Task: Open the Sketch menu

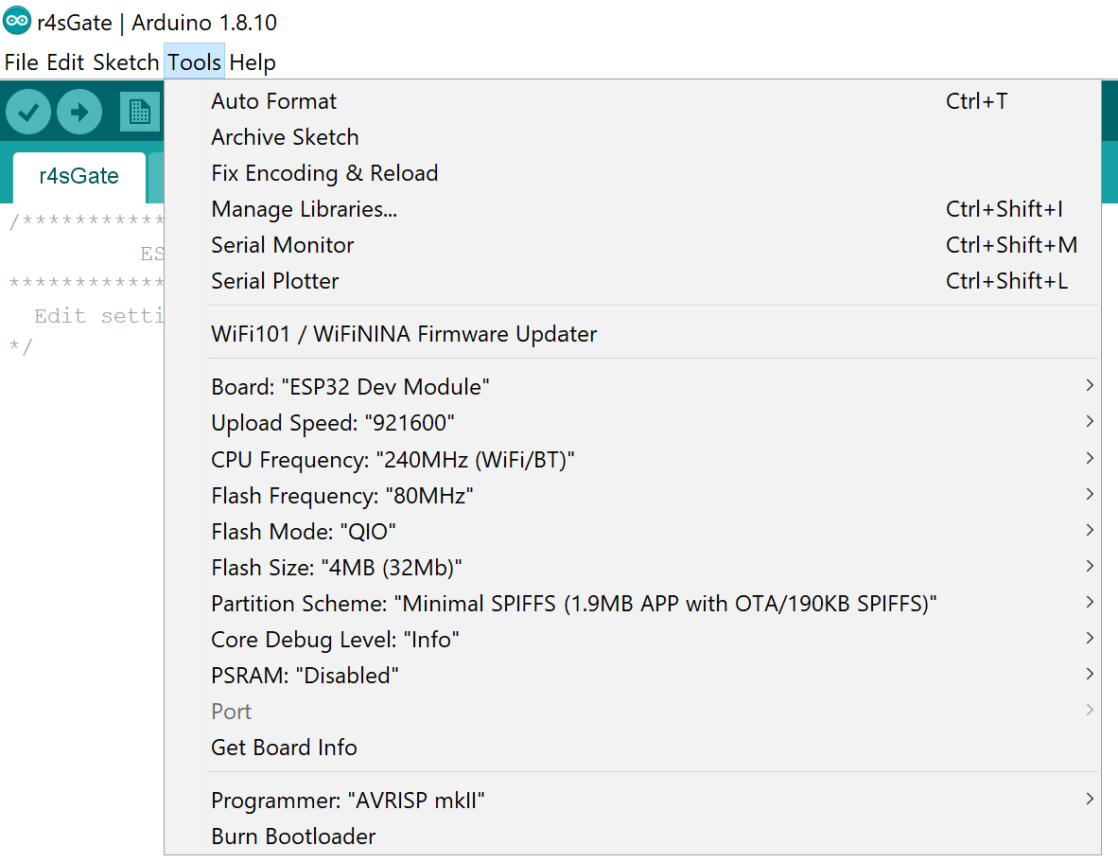Action: tap(126, 62)
